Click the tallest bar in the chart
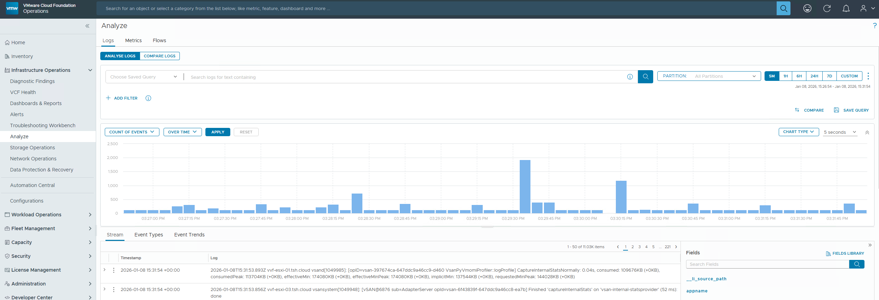 click(525, 187)
